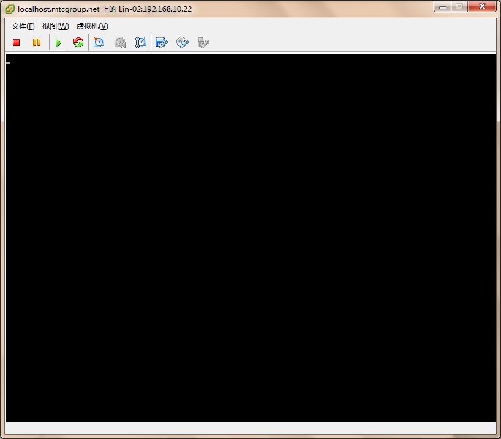Click the green Power On play button

point(58,42)
